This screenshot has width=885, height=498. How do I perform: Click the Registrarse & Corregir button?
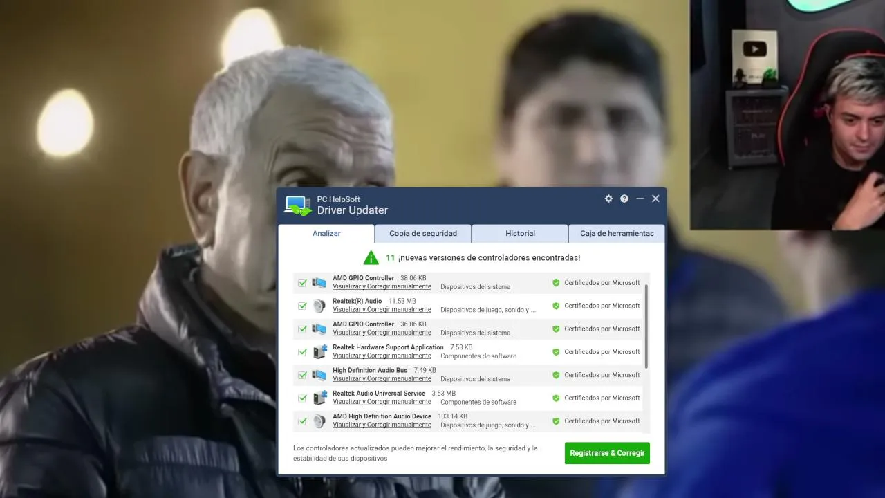tap(607, 453)
